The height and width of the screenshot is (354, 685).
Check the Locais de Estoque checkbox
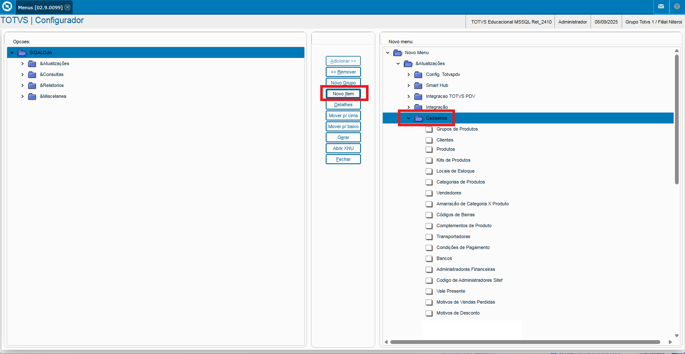[x=429, y=171]
